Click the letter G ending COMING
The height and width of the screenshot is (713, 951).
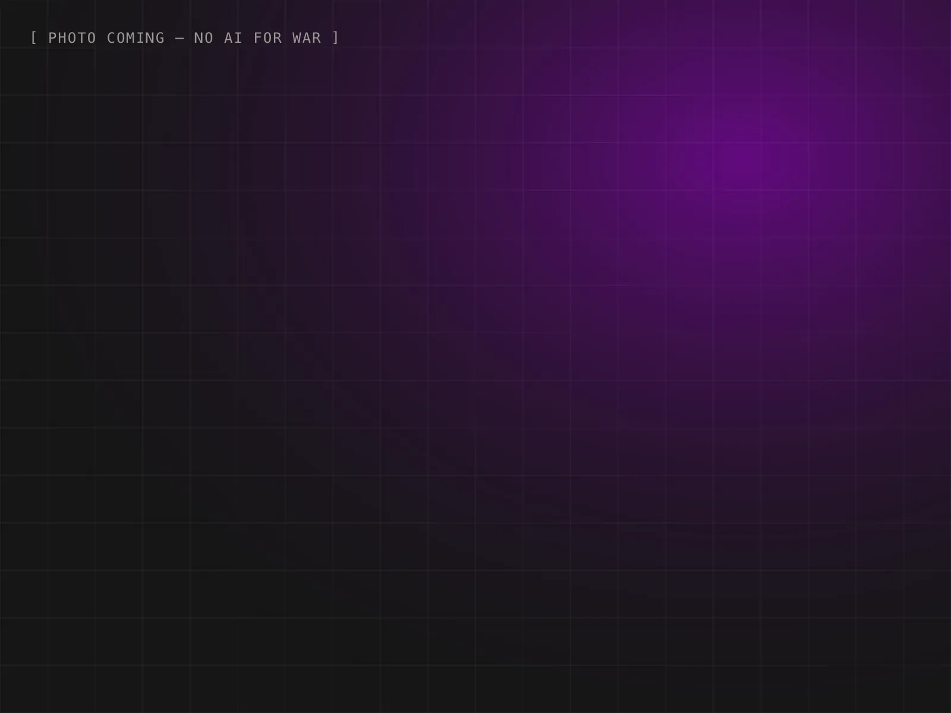point(160,38)
